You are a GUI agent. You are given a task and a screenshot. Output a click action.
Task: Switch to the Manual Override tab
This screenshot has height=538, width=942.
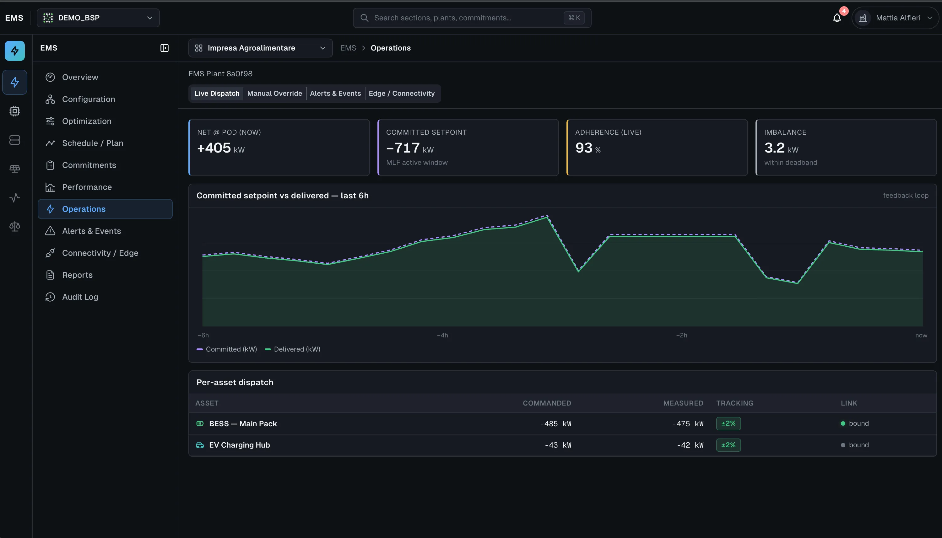click(x=274, y=94)
